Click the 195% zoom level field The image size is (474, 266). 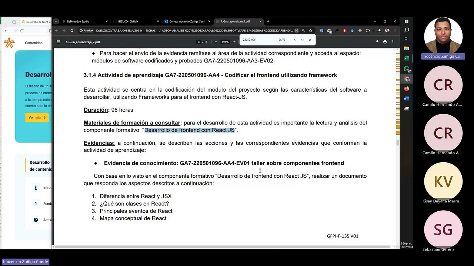[x=225, y=42]
